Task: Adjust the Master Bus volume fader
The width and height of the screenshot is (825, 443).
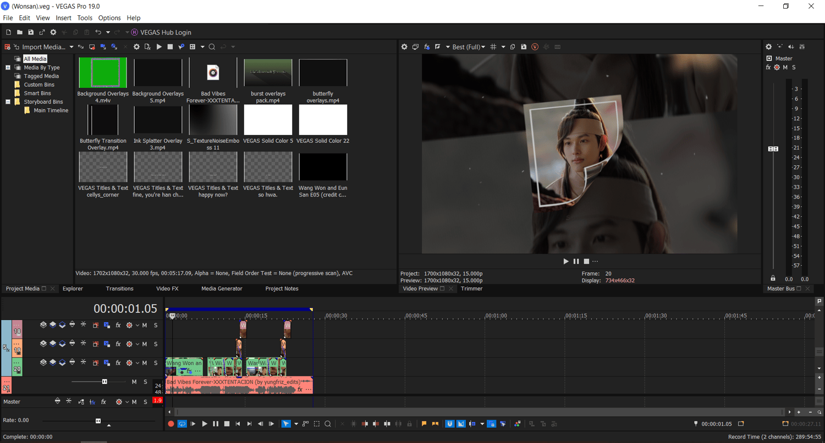Action: coord(773,149)
